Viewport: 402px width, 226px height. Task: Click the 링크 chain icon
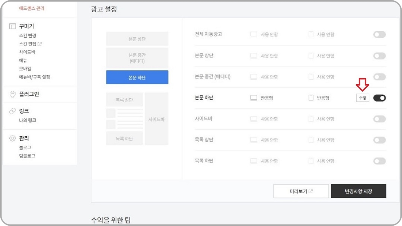[12, 111]
